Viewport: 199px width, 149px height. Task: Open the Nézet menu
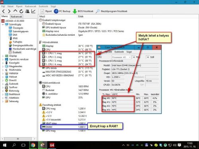(x=10, y=6)
